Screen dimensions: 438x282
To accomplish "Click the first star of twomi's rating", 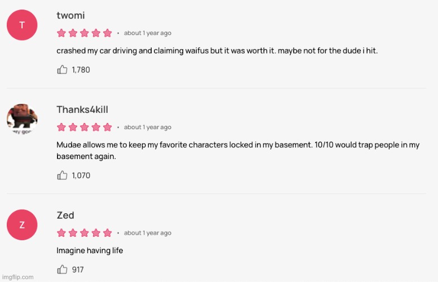I will click(61, 33).
